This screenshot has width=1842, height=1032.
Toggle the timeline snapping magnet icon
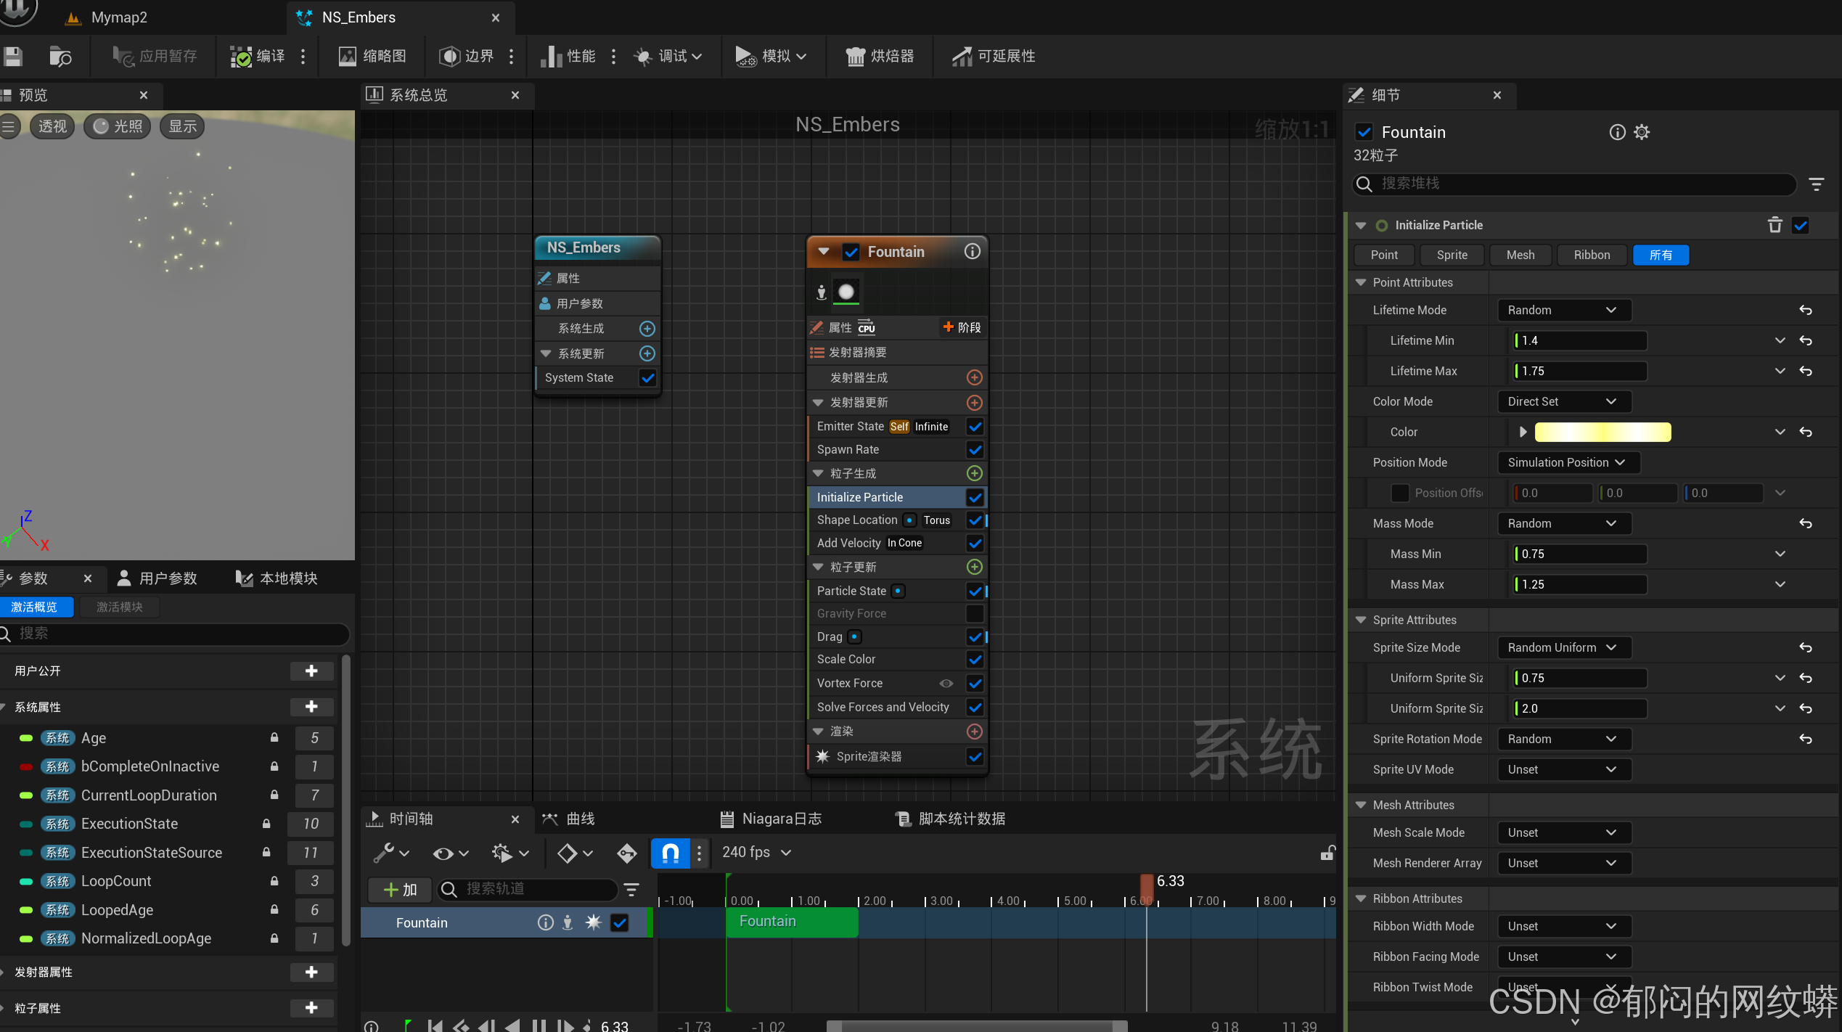tap(670, 853)
